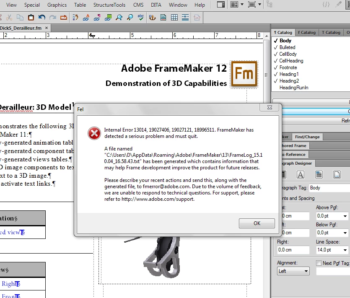The height and width of the screenshot is (298, 350).
Task: Click the Redo arrow icon
Action: pos(53,18)
